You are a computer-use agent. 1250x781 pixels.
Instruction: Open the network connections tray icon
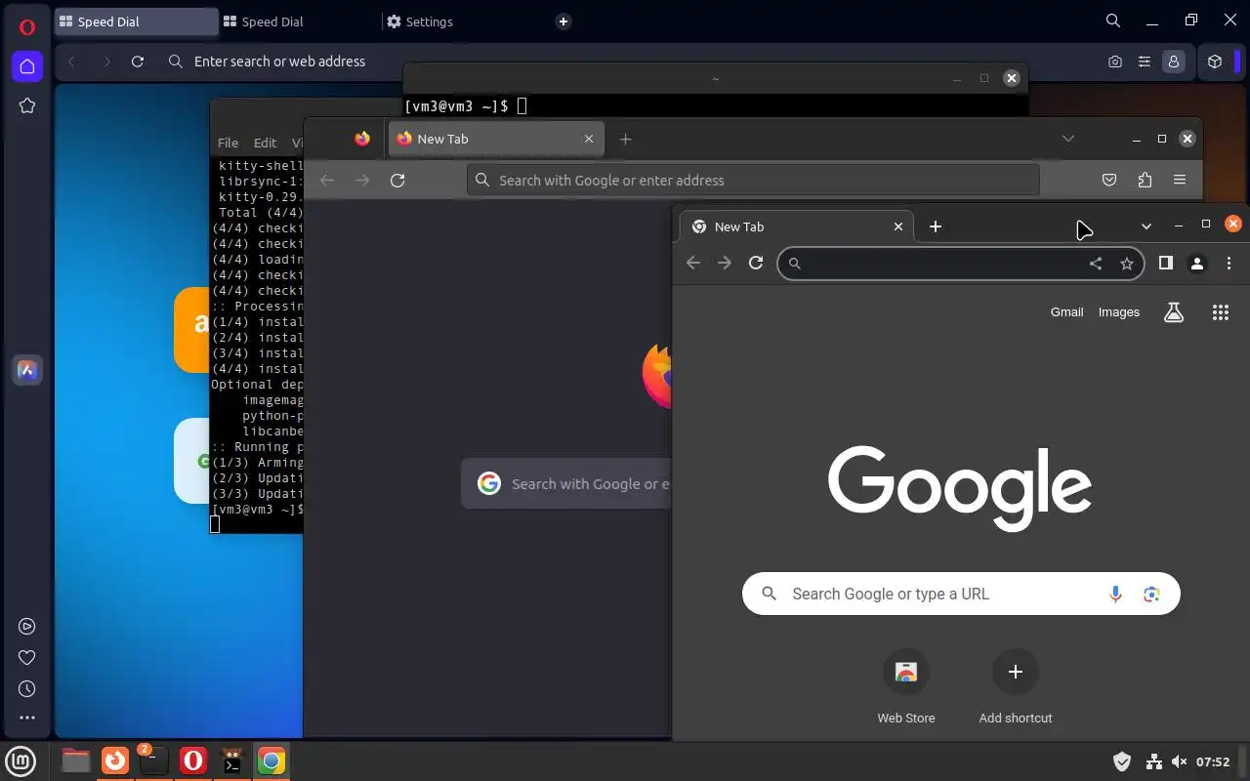click(x=1153, y=761)
